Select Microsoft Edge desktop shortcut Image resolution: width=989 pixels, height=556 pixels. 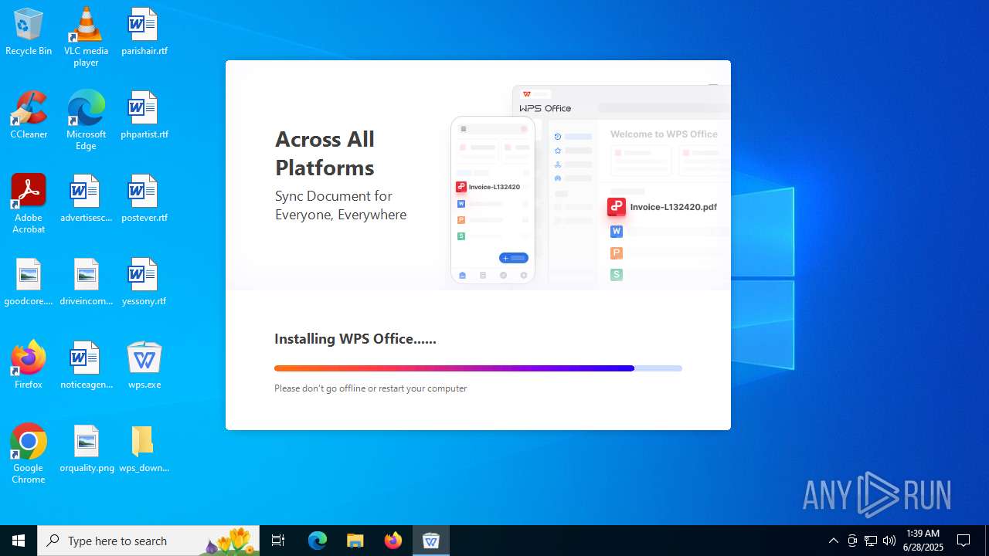pyautogui.click(x=86, y=120)
